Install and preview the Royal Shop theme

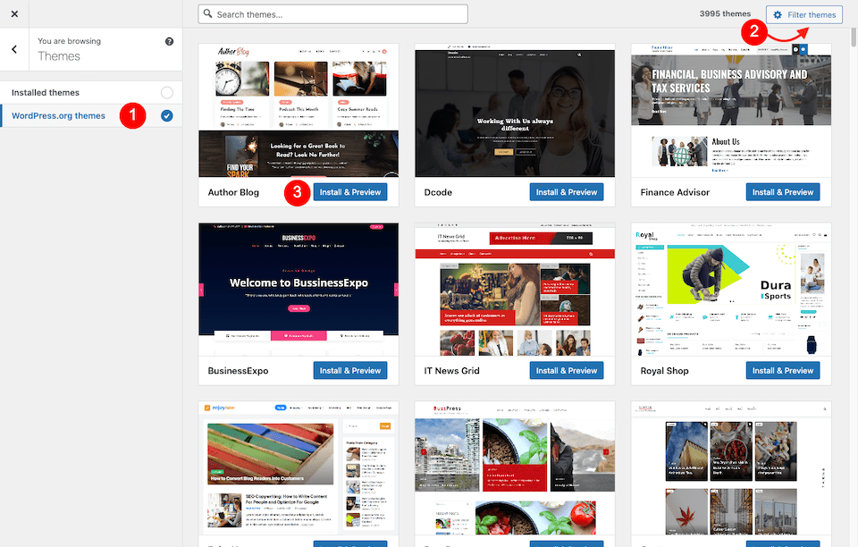coord(782,370)
